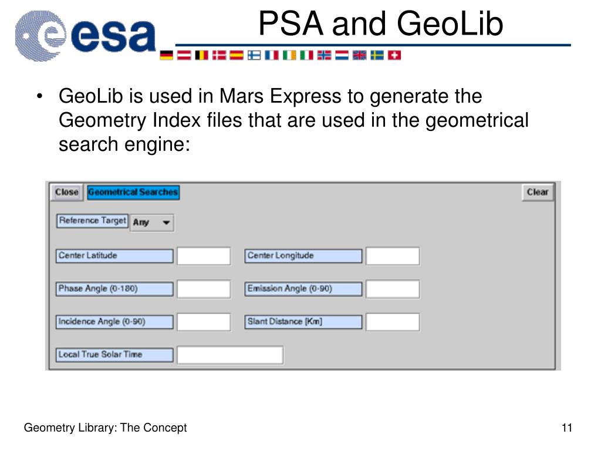Click the Phase Angle input field
This screenshot has width=601, height=451.
coord(204,289)
